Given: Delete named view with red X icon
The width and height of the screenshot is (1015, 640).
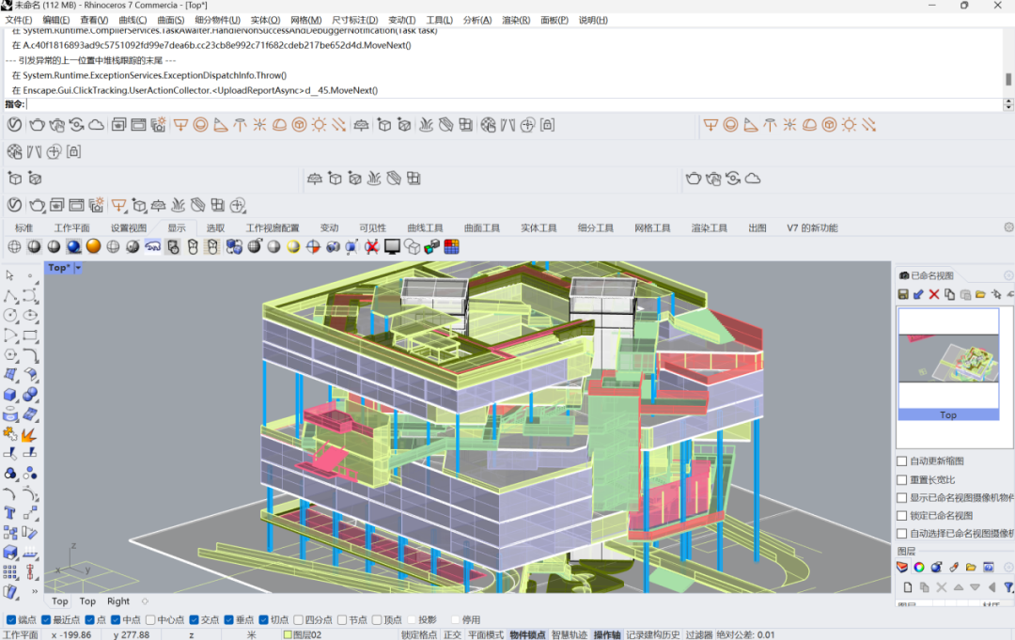Looking at the screenshot, I should [934, 294].
